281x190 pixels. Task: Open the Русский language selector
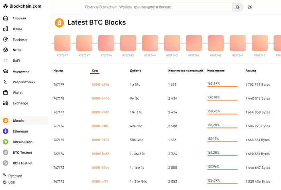[15, 176]
